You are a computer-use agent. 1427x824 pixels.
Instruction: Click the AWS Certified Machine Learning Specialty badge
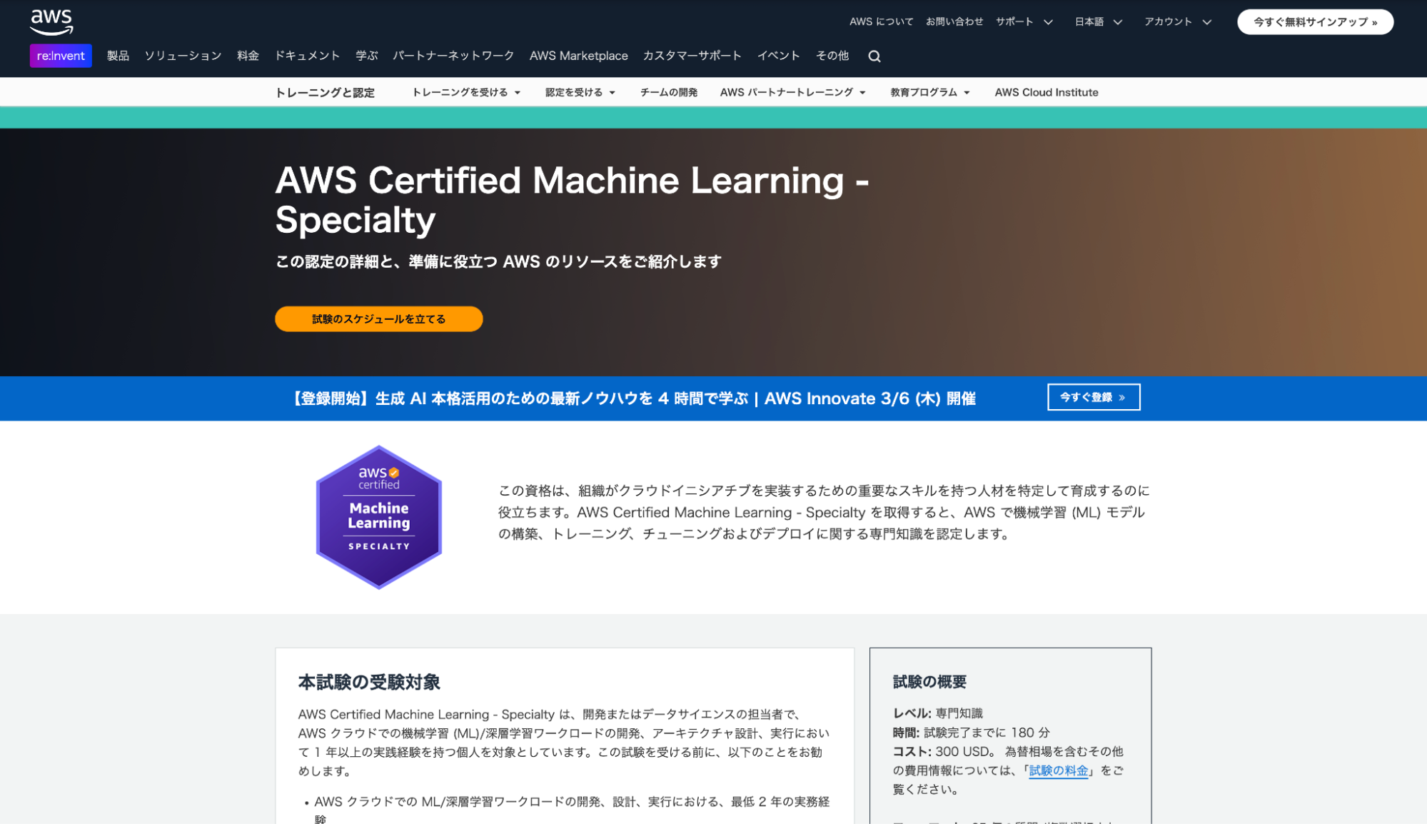379,517
